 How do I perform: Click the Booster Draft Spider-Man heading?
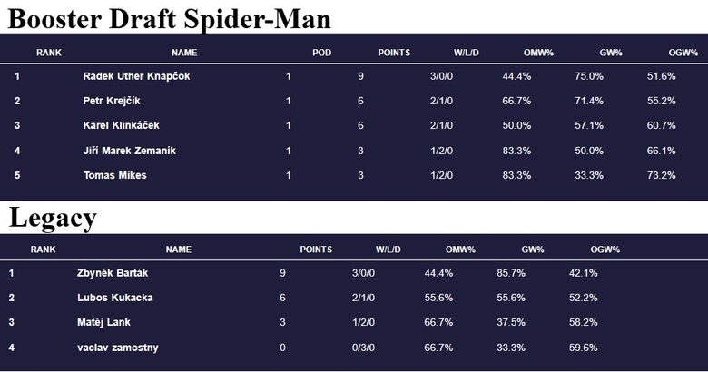[x=170, y=18]
